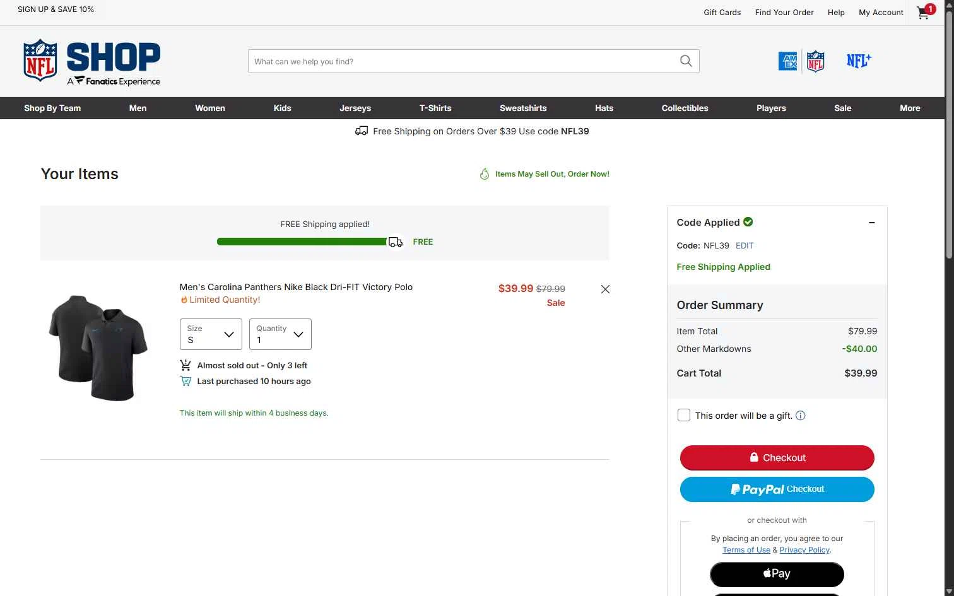
Task: Pay with Apple Pay
Action: [777, 574]
